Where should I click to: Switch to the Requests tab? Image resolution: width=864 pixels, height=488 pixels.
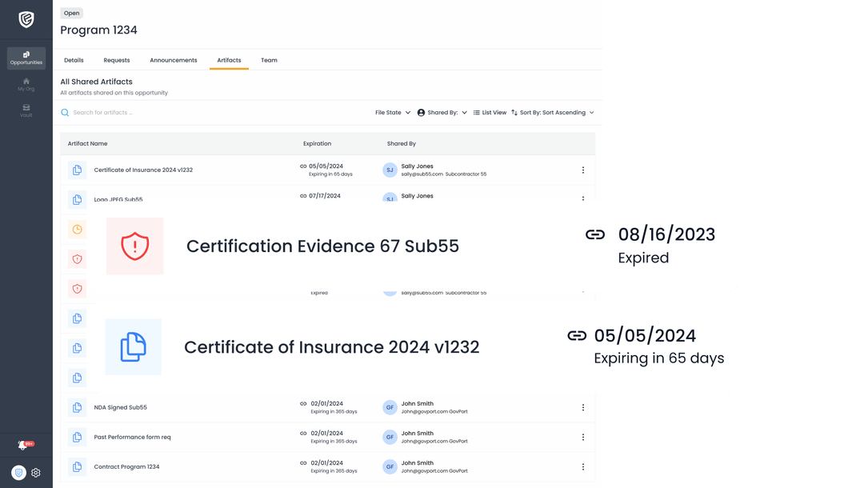117,60
